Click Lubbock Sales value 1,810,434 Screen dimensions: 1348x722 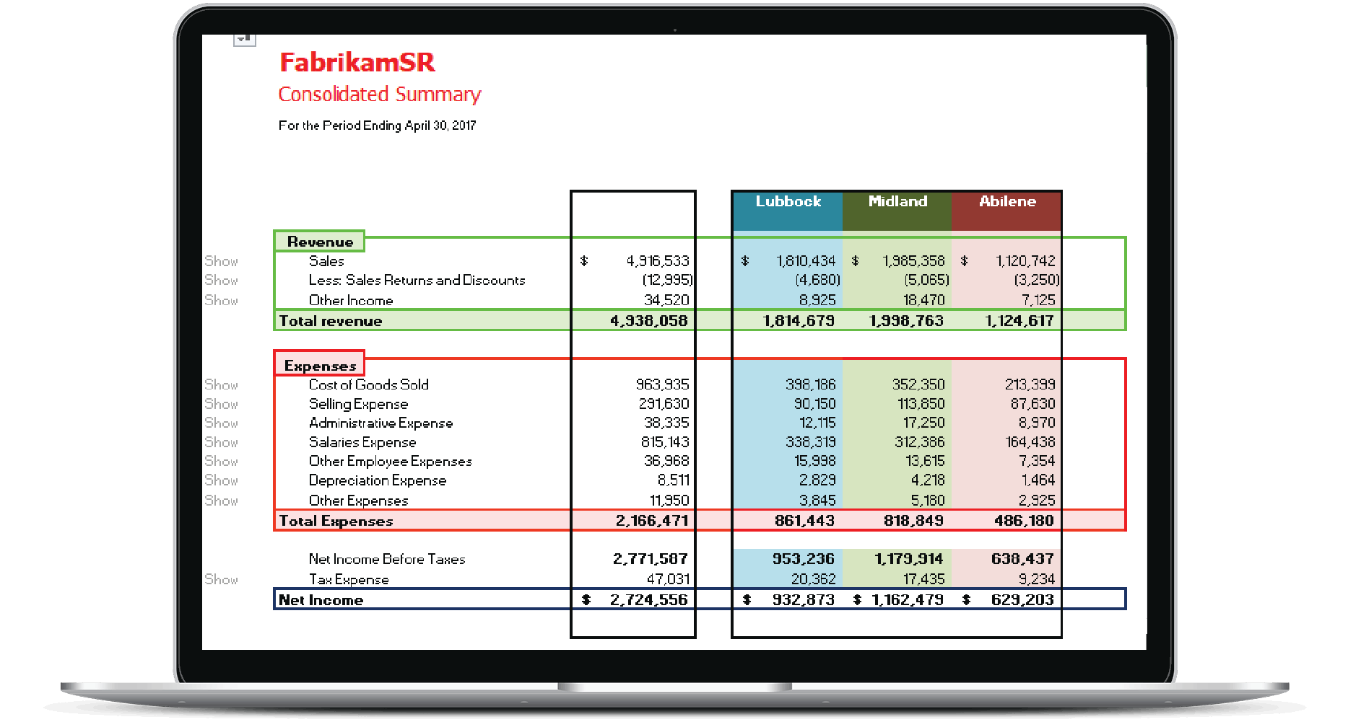coord(806,261)
